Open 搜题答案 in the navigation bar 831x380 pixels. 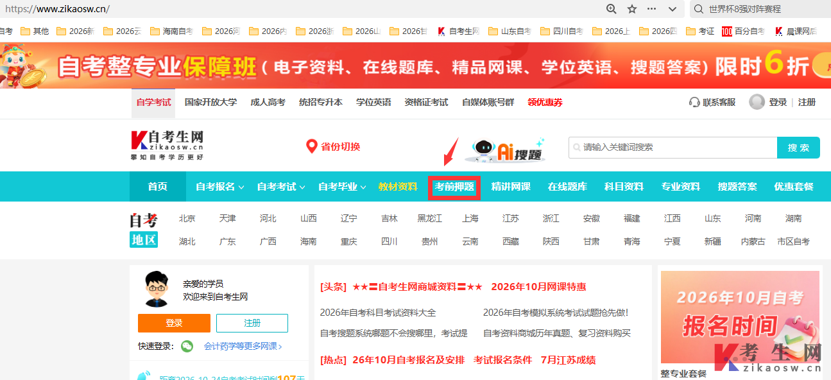click(737, 187)
